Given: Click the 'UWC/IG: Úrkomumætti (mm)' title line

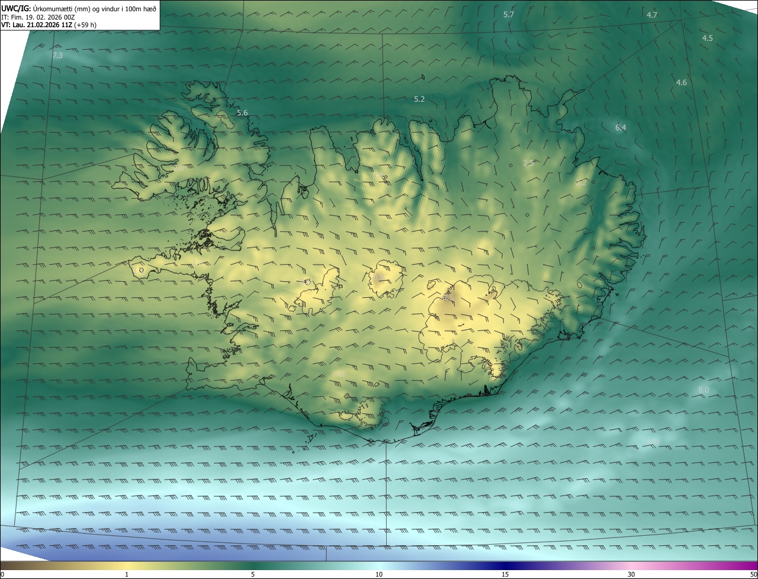Looking at the screenshot, I should tap(79, 8).
